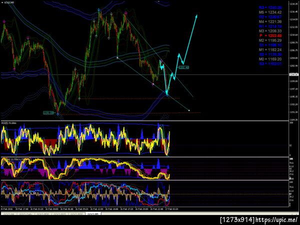
Task: Click the blue R3 resistance label
Action: (270, 7)
